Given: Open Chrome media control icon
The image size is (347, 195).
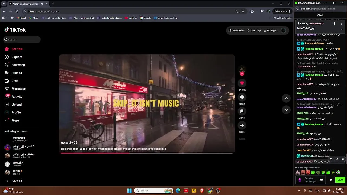Looking at the screenshot, I should coord(262,11).
